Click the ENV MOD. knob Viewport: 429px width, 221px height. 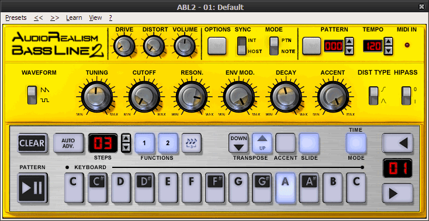tap(239, 96)
